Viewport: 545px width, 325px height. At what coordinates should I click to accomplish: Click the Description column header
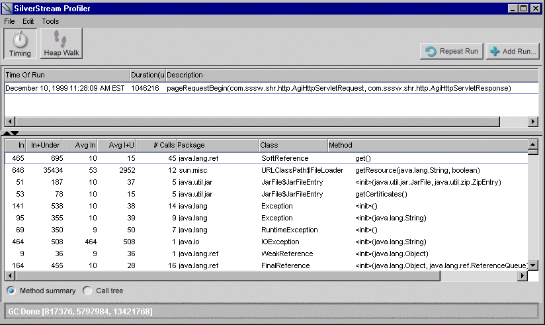point(352,75)
